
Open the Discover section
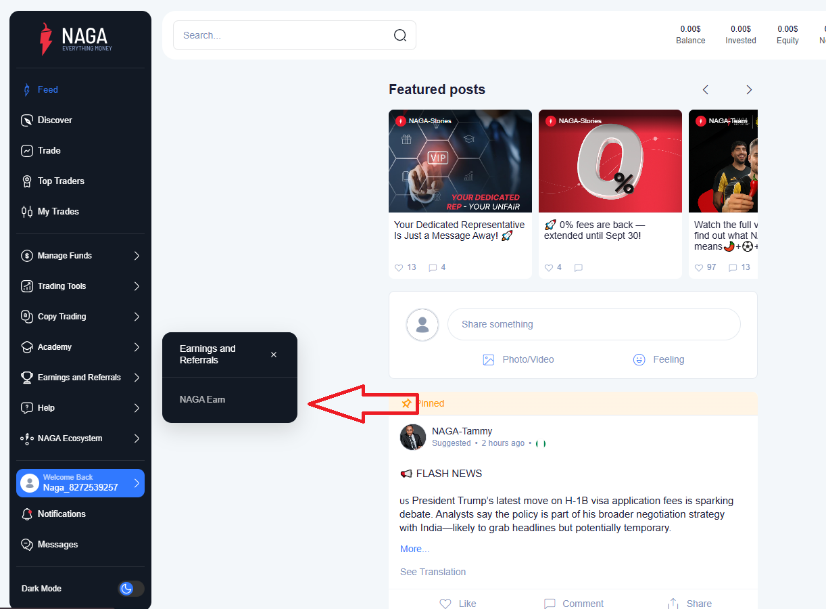click(55, 120)
